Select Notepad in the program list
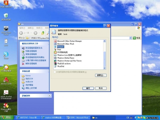Image resolution: width=160 pixels, height=120 pixels. [x=59, y=47]
